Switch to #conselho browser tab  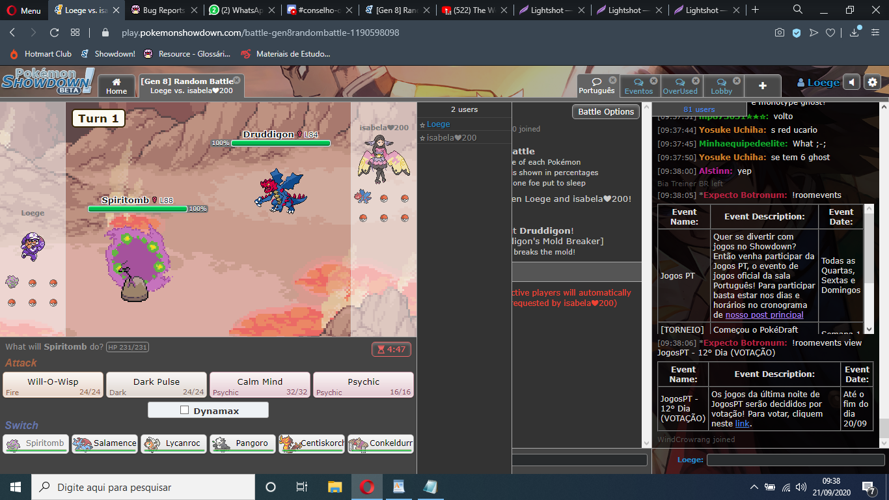click(x=319, y=10)
